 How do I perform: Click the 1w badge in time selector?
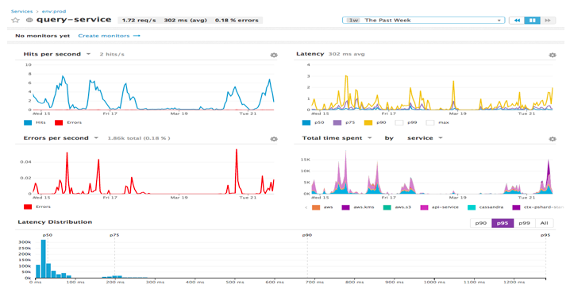[354, 21]
